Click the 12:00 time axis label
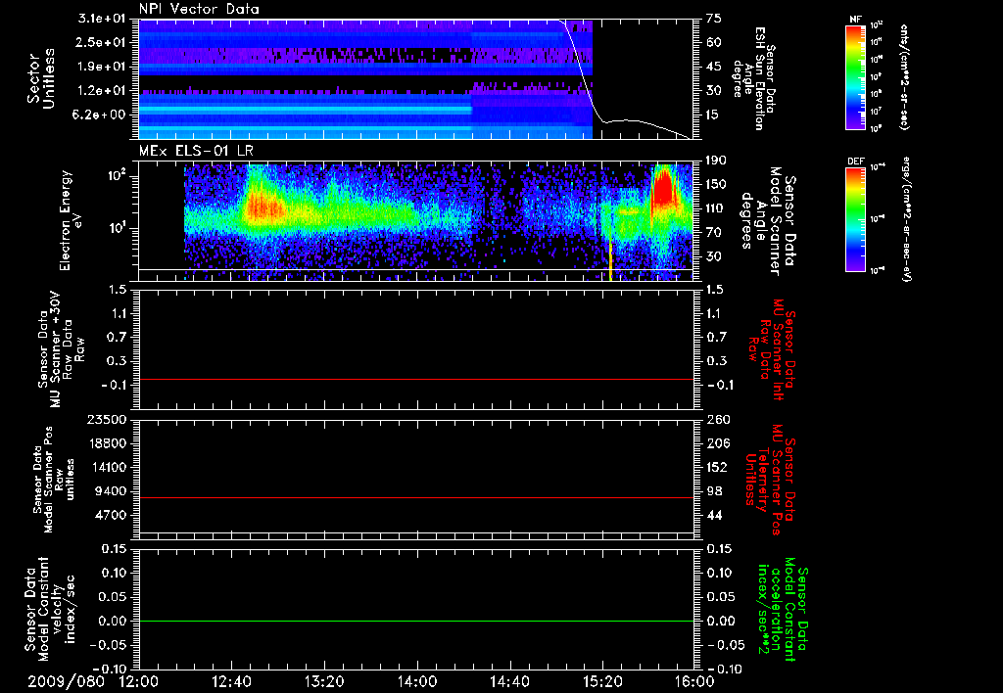This screenshot has height=693, width=1003. (139, 681)
